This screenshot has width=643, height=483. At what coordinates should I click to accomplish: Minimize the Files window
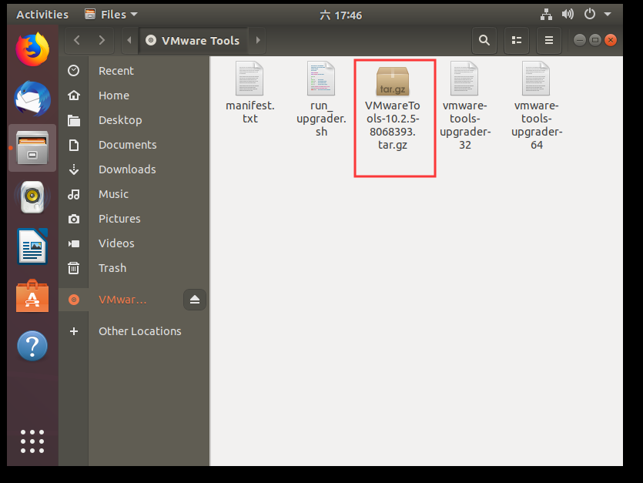pyautogui.click(x=579, y=40)
